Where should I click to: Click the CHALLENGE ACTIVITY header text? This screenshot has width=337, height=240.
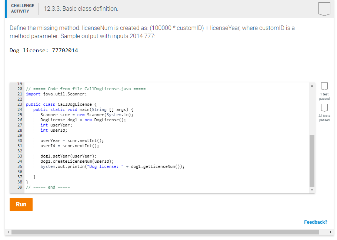coord(22,8)
